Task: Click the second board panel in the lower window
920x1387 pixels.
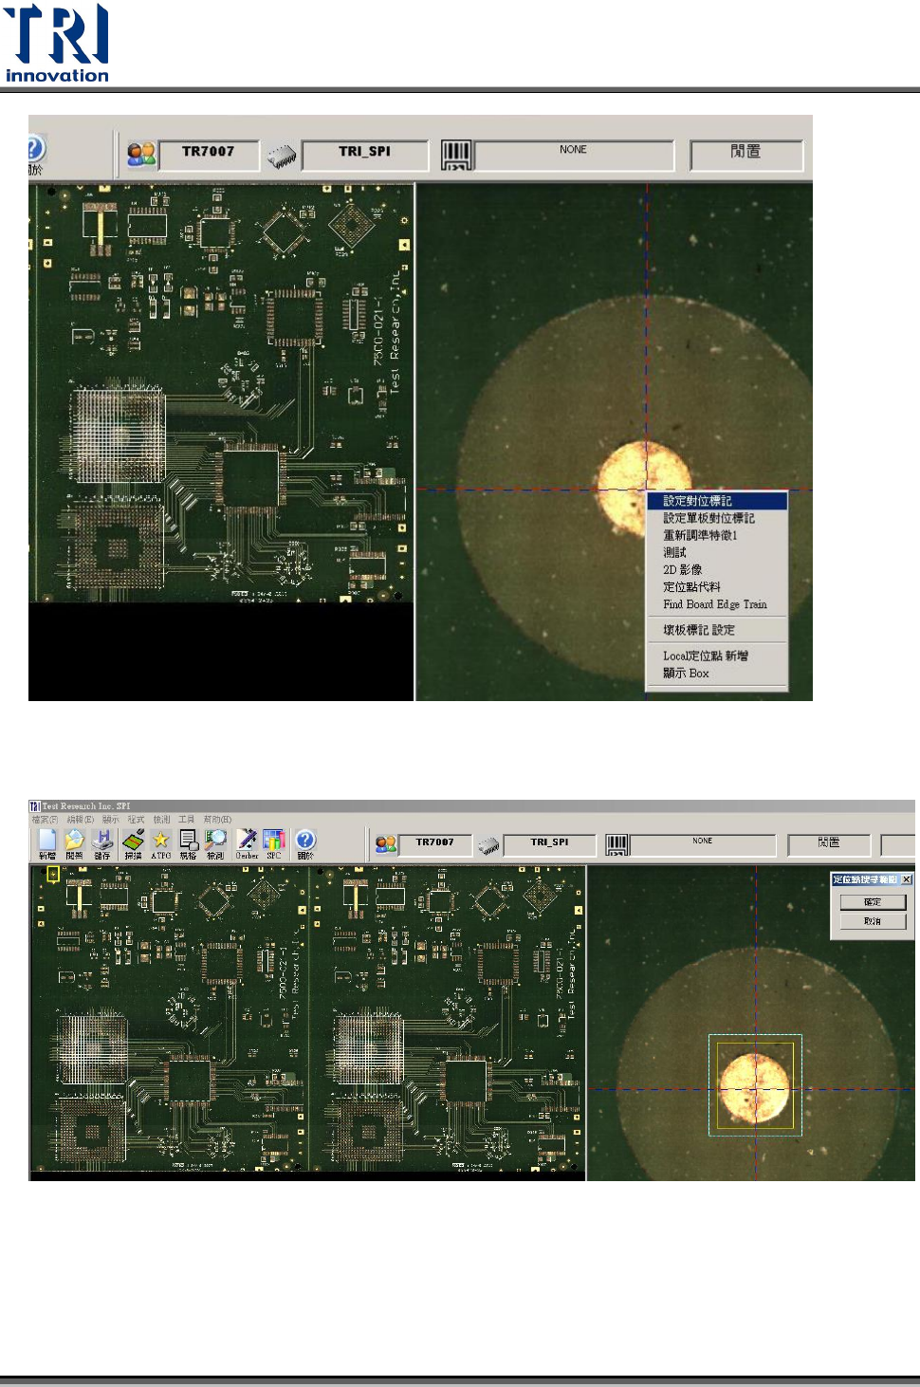Action: [447, 1019]
